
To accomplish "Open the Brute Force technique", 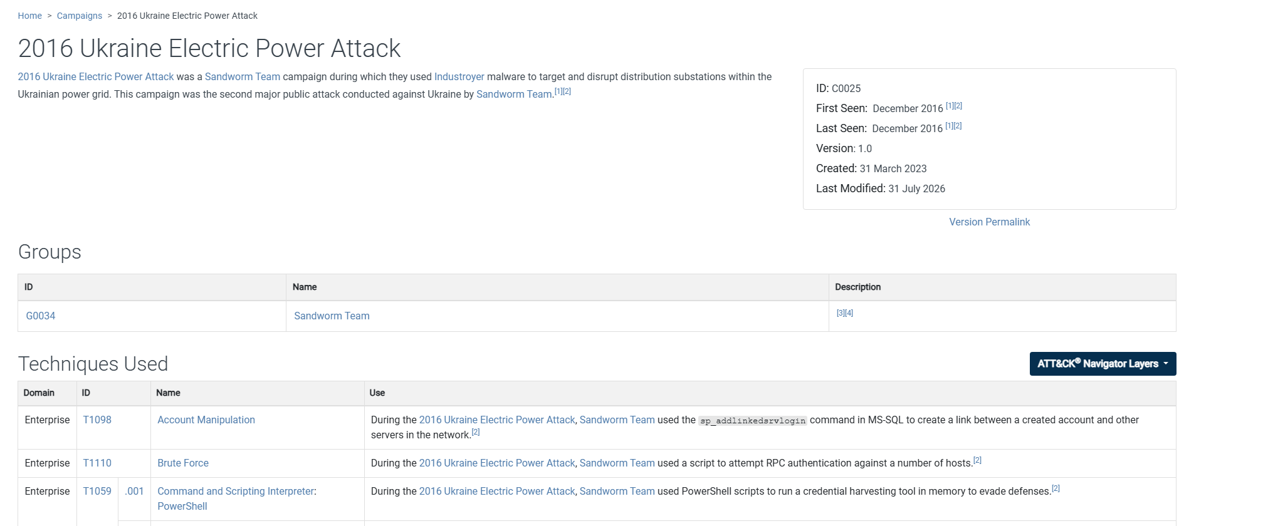I will click(x=183, y=463).
